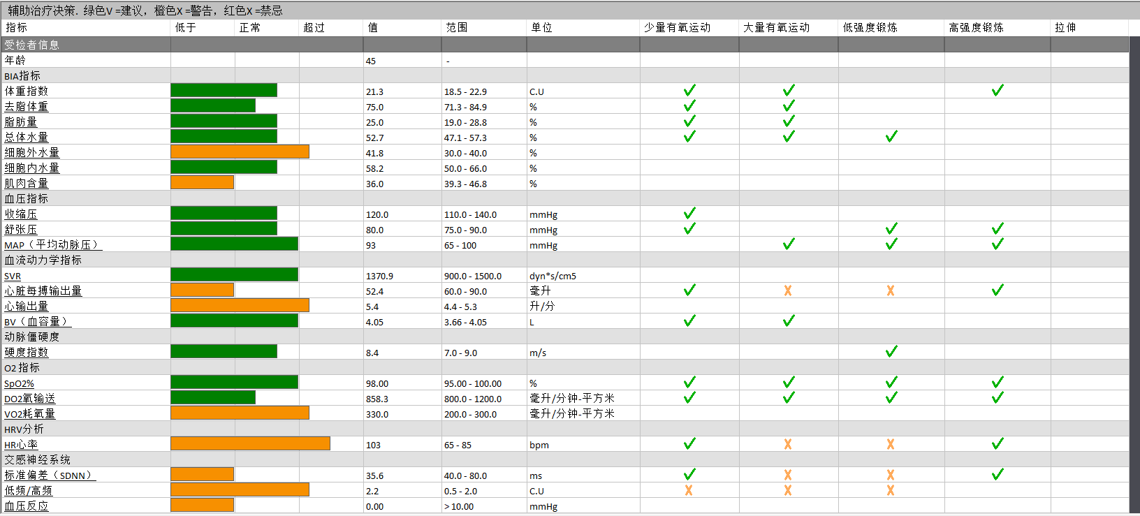Click the SDNN green check under 高强度锻炼
The height and width of the screenshot is (516, 1140).
coord(997,475)
